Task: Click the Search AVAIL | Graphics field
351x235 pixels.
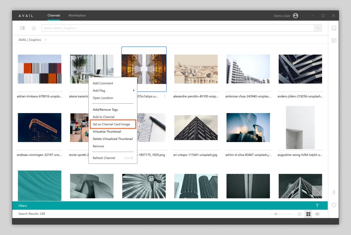Action: click(178, 28)
